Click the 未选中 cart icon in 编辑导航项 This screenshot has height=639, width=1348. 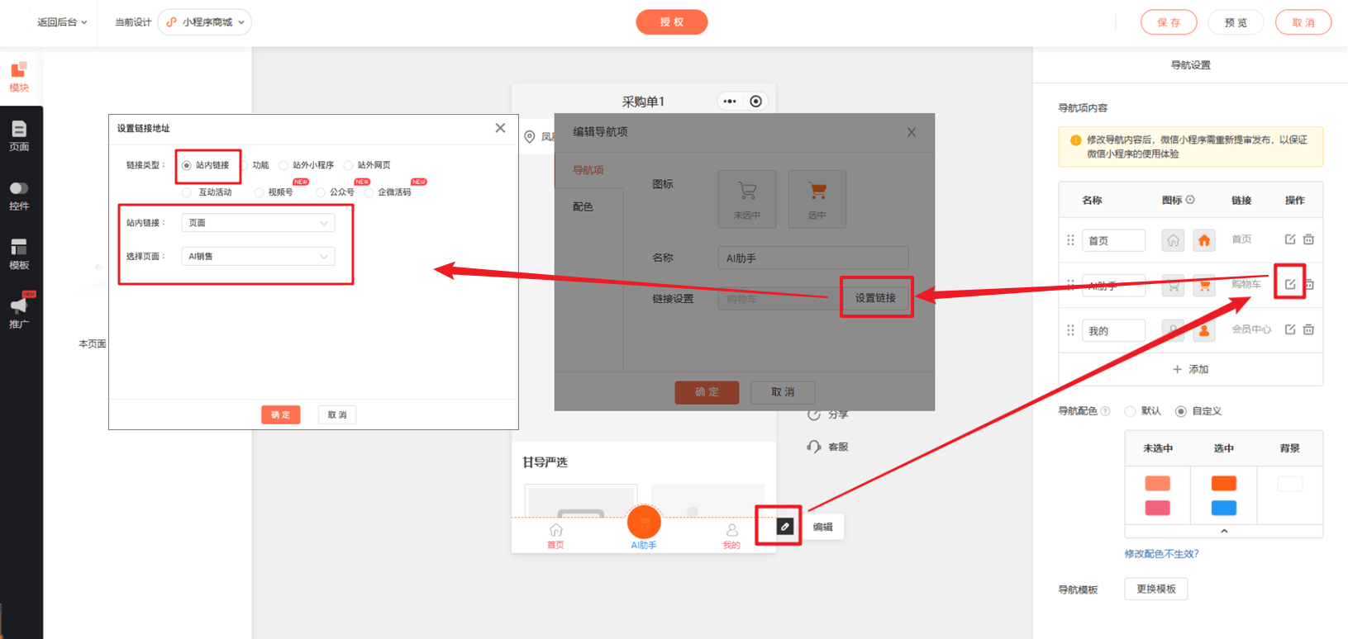(x=747, y=198)
